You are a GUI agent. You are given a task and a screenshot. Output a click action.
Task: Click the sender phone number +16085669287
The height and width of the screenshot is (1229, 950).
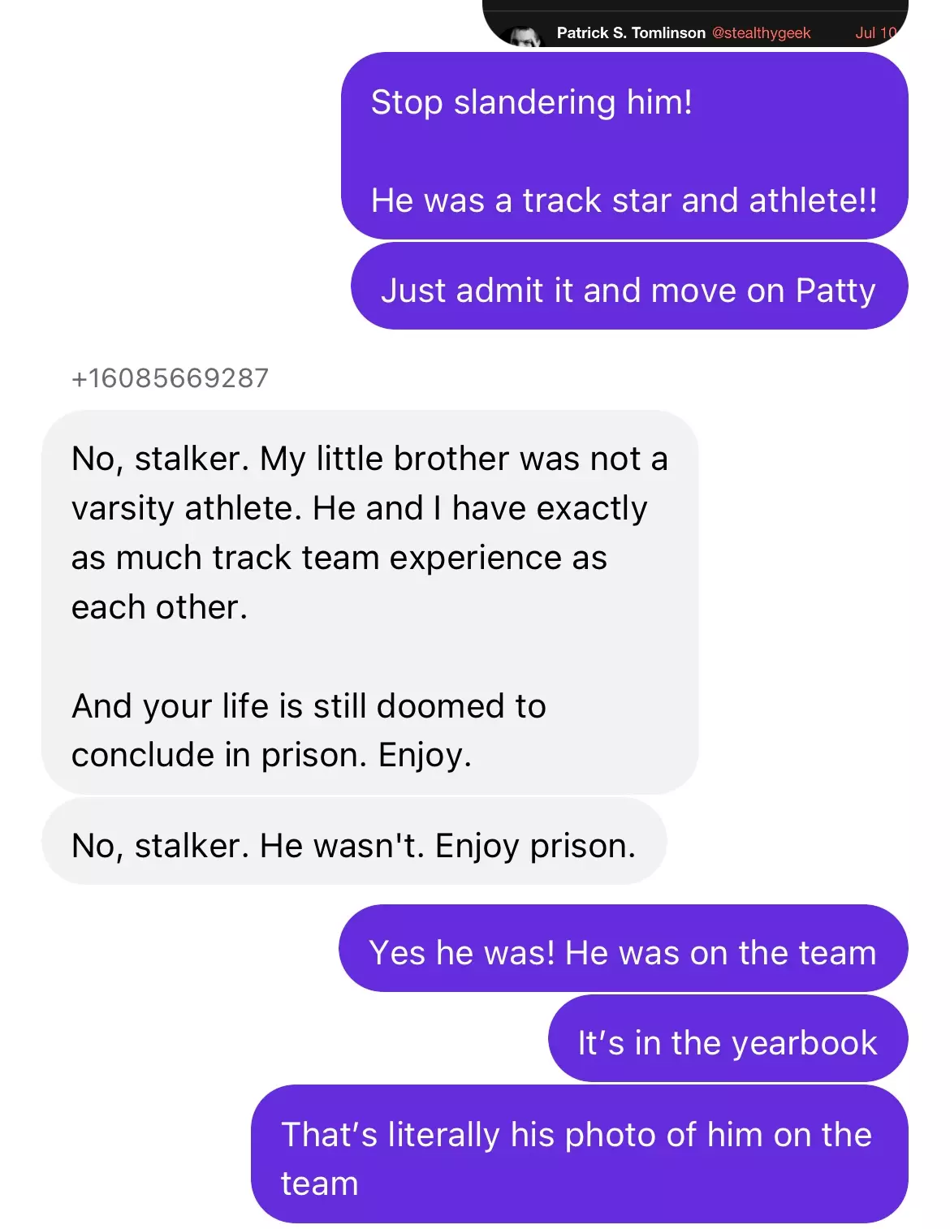170,378
